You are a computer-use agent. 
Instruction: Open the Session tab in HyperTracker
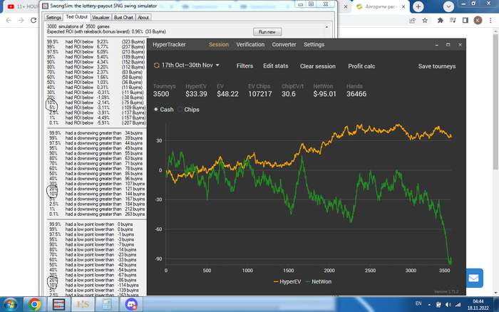click(x=219, y=45)
